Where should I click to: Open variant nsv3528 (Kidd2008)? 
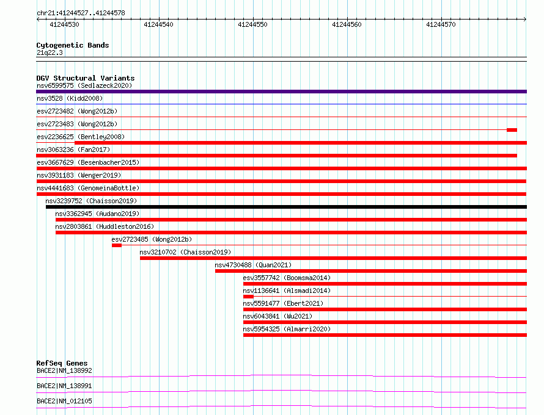pos(70,98)
